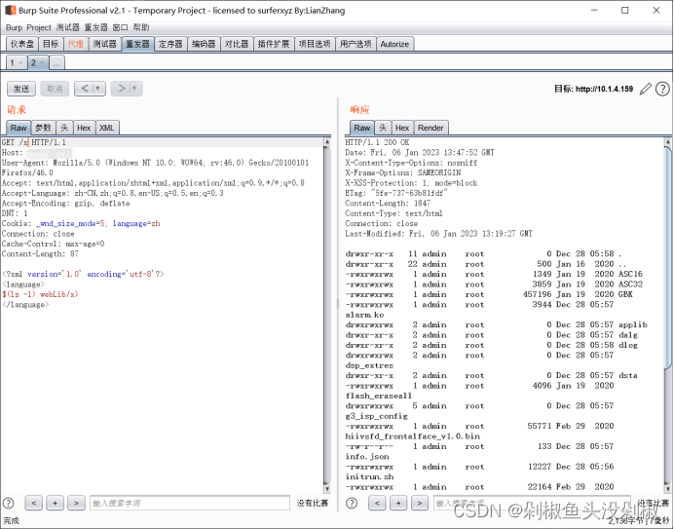
Task: Click request search next-match > button
Action: click(76, 504)
